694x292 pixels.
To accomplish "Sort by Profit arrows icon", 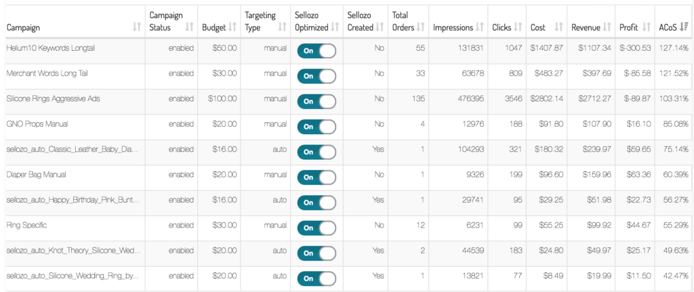I will 647,27.
